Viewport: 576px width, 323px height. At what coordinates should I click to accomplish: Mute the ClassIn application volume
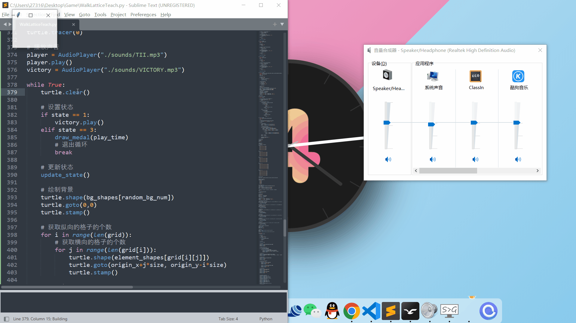tap(475, 159)
